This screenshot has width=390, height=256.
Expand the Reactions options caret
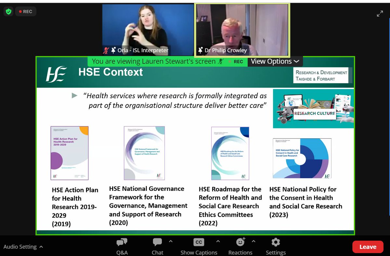(x=253, y=241)
